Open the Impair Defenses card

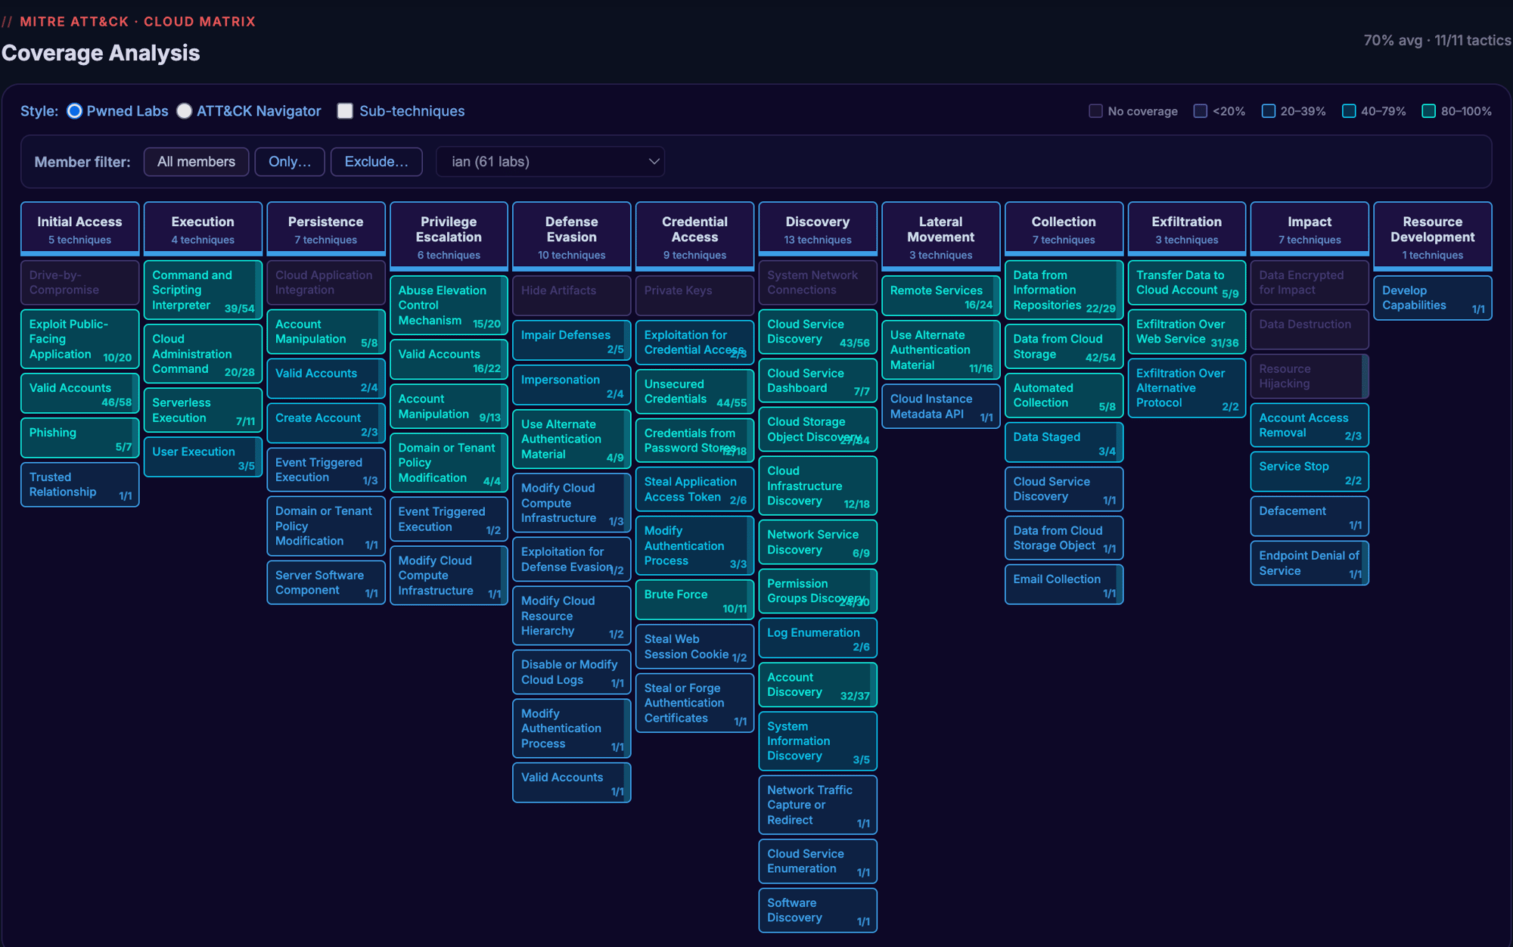(x=572, y=340)
